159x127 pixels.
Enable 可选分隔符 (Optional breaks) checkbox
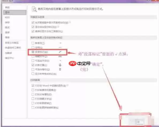tap(33, 70)
